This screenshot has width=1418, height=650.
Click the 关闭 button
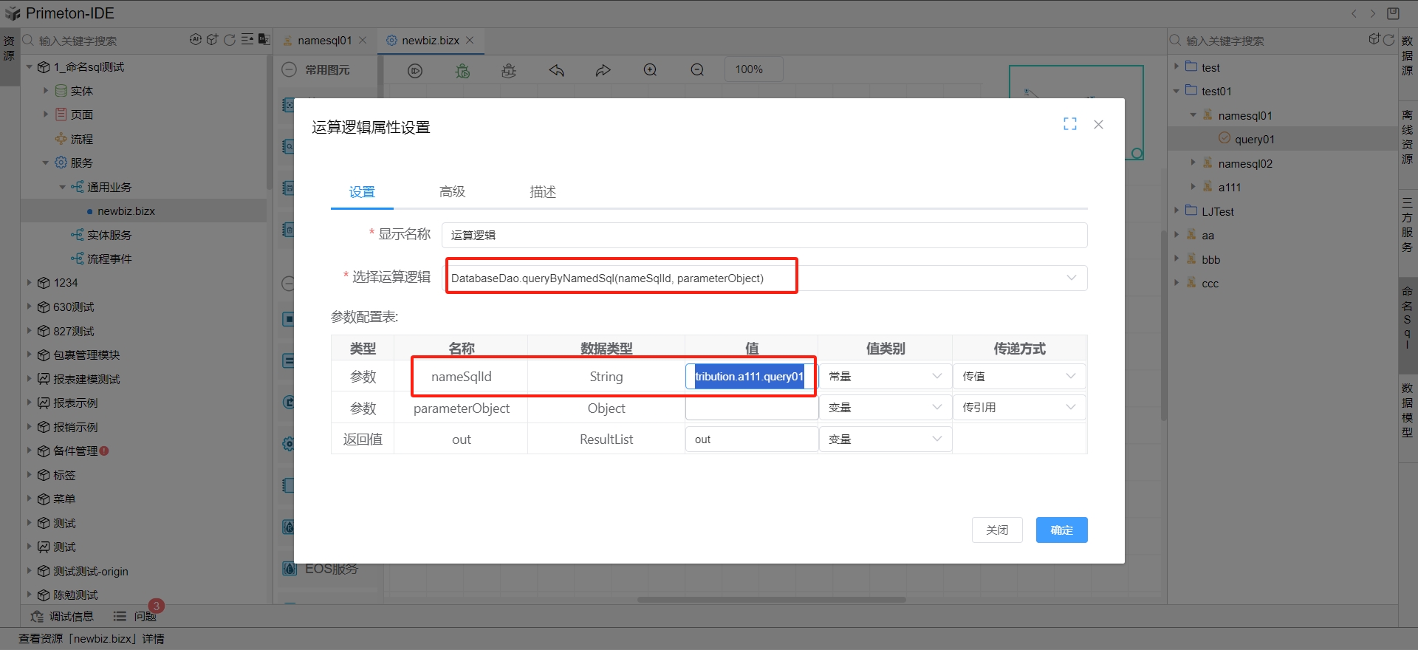click(997, 530)
